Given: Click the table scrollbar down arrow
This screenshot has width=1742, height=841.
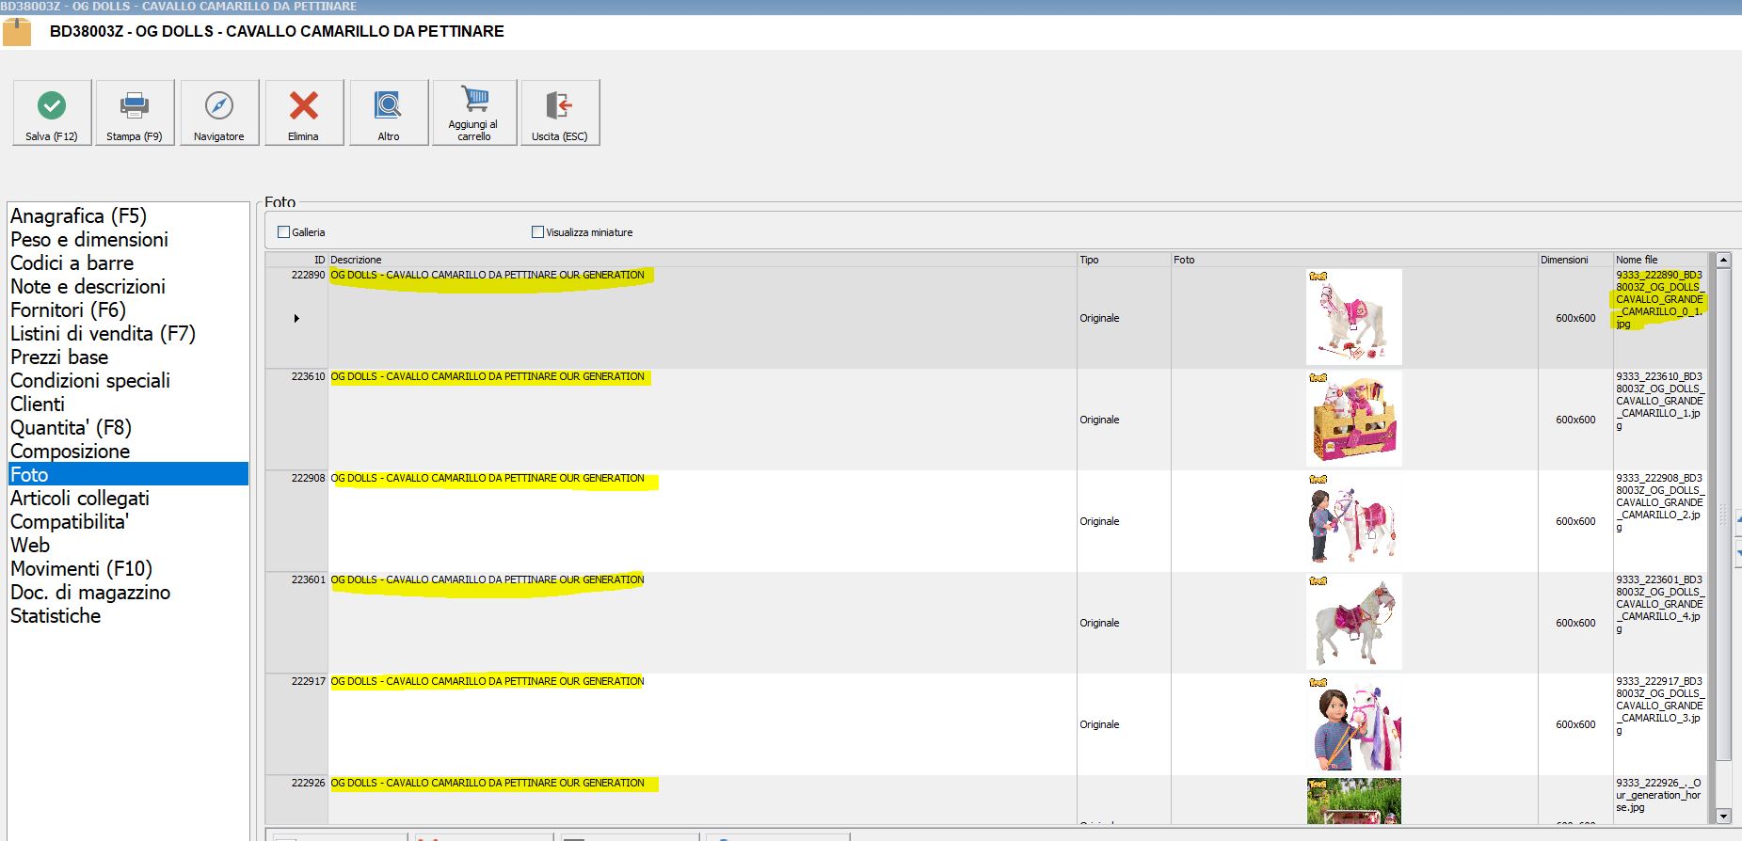Looking at the screenshot, I should [1723, 817].
